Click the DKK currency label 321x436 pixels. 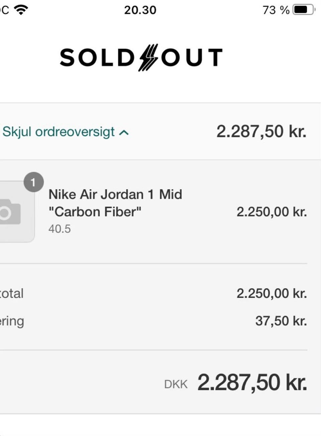click(x=176, y=384)
